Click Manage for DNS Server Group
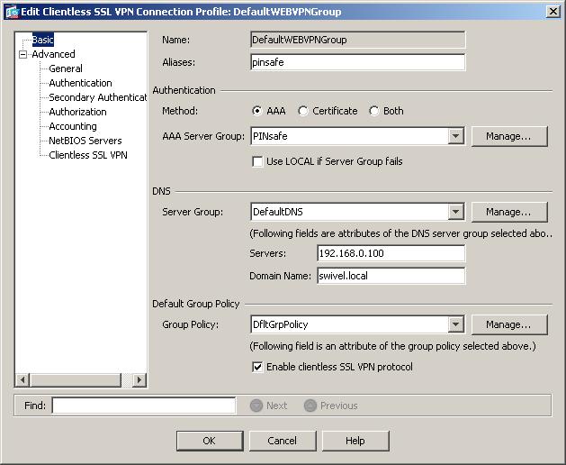566x465 pixels. 509,212
